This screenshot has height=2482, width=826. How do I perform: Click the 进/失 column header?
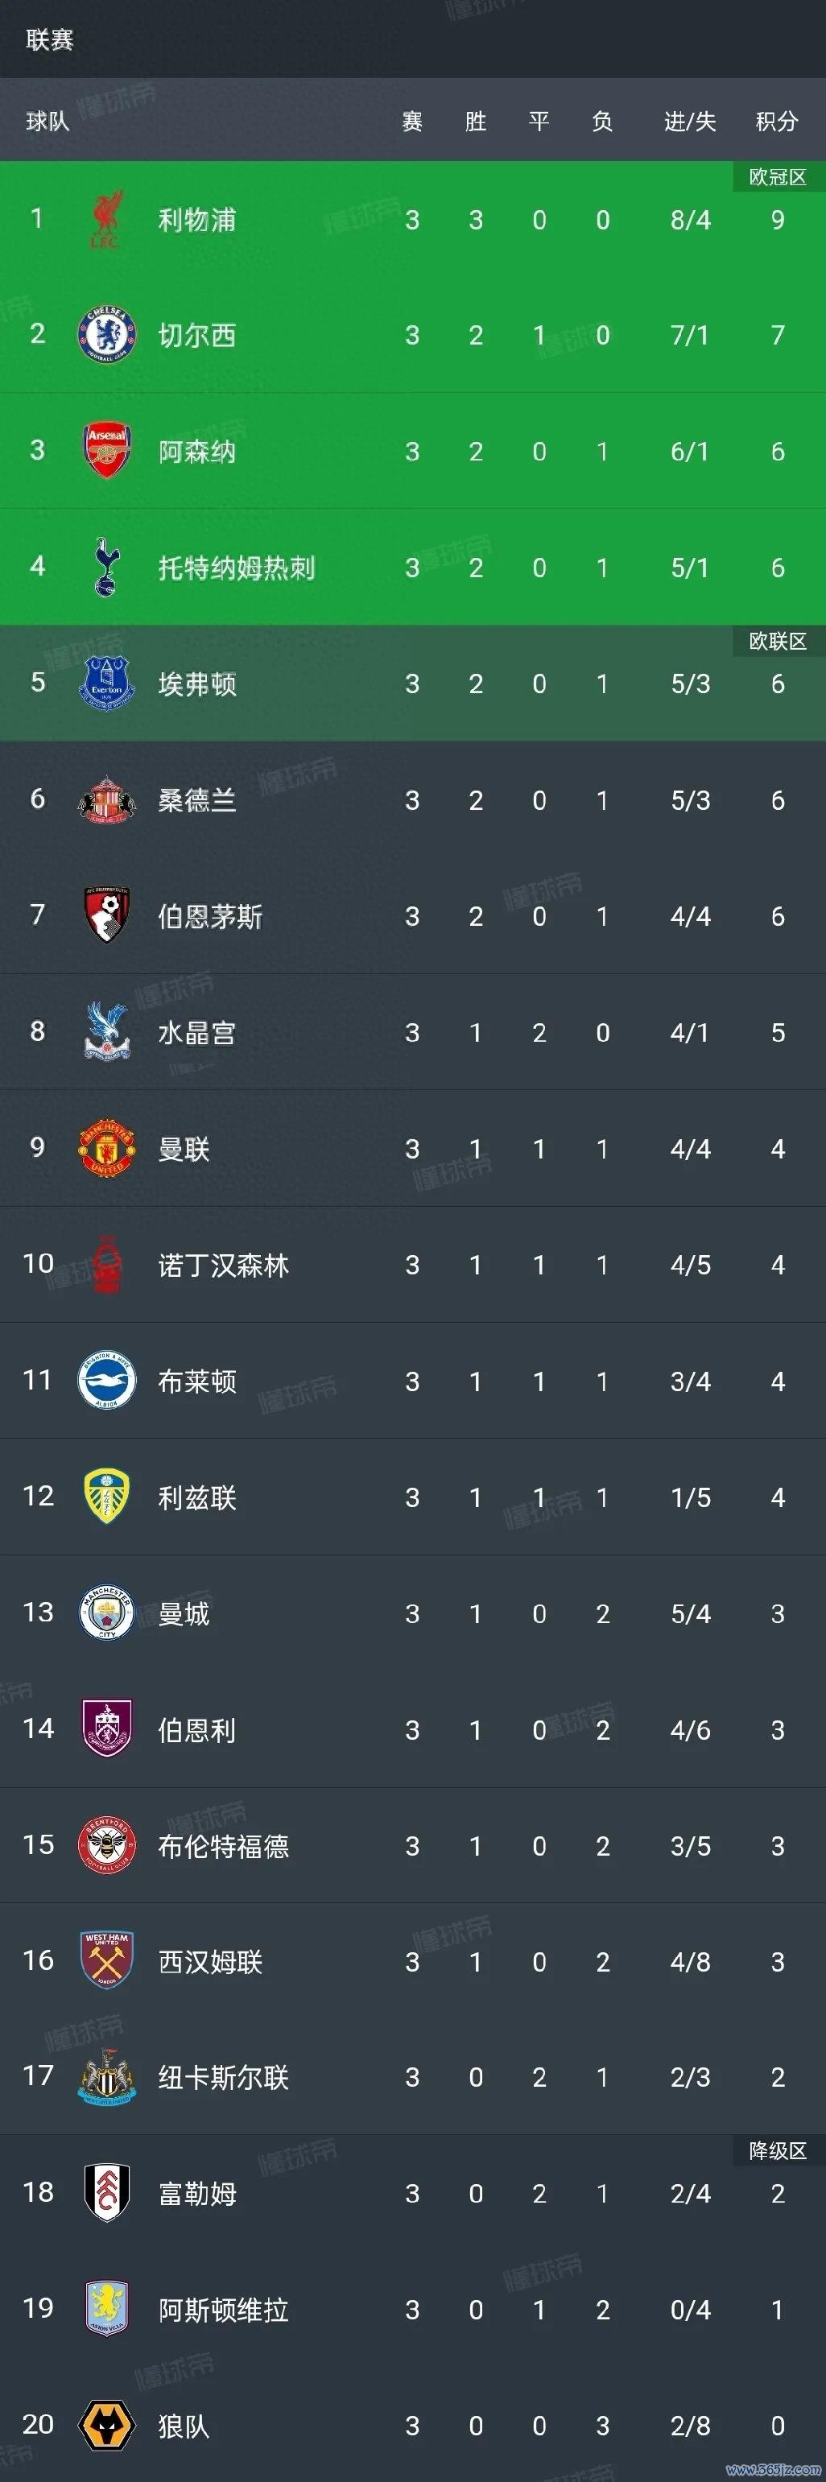point(690,122)
